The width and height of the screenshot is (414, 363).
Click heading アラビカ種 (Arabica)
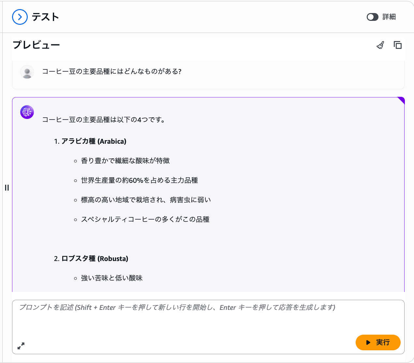point(94,141)
